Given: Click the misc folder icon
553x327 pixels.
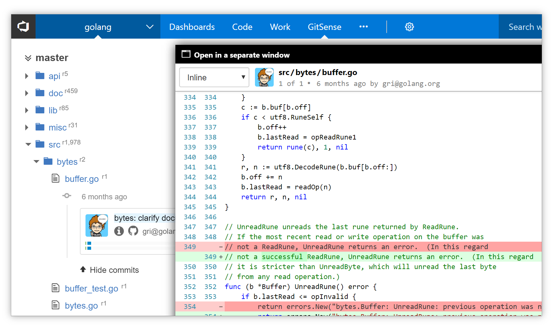Looking at the screenshot, I should pos(40,127).
